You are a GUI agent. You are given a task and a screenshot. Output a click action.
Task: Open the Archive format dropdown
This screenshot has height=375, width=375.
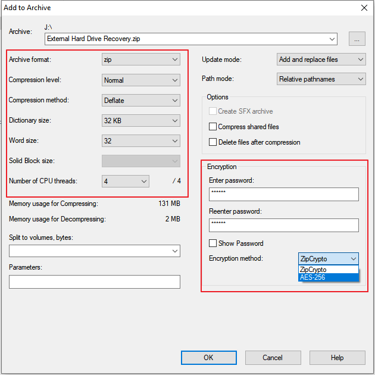141,60
